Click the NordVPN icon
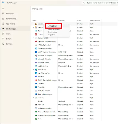 tap(36, 77)
